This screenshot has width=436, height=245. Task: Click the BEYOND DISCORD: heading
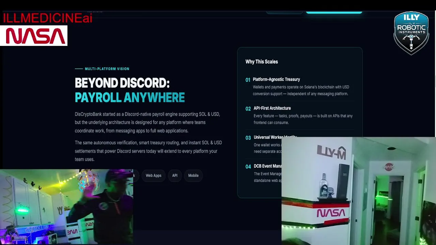coord(122,83)
